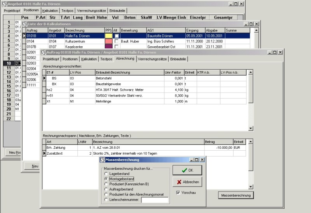The width and height of the screenshot is (311, 213).
Task: Click the Umr-Faktor column header
Action: [x=174, y=72]
